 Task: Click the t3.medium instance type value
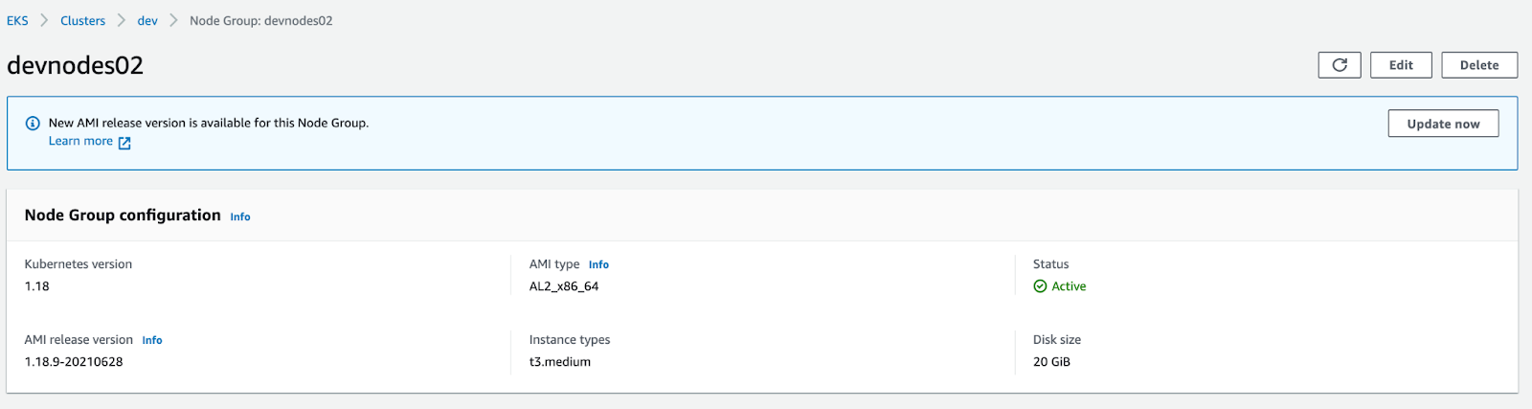click(x=560, y=362)
